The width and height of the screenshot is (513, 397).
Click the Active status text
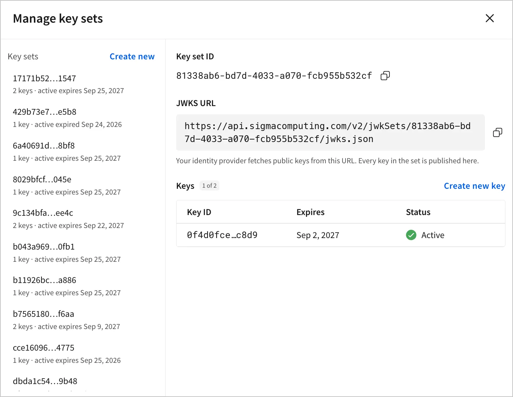click(x=433, y=235)
